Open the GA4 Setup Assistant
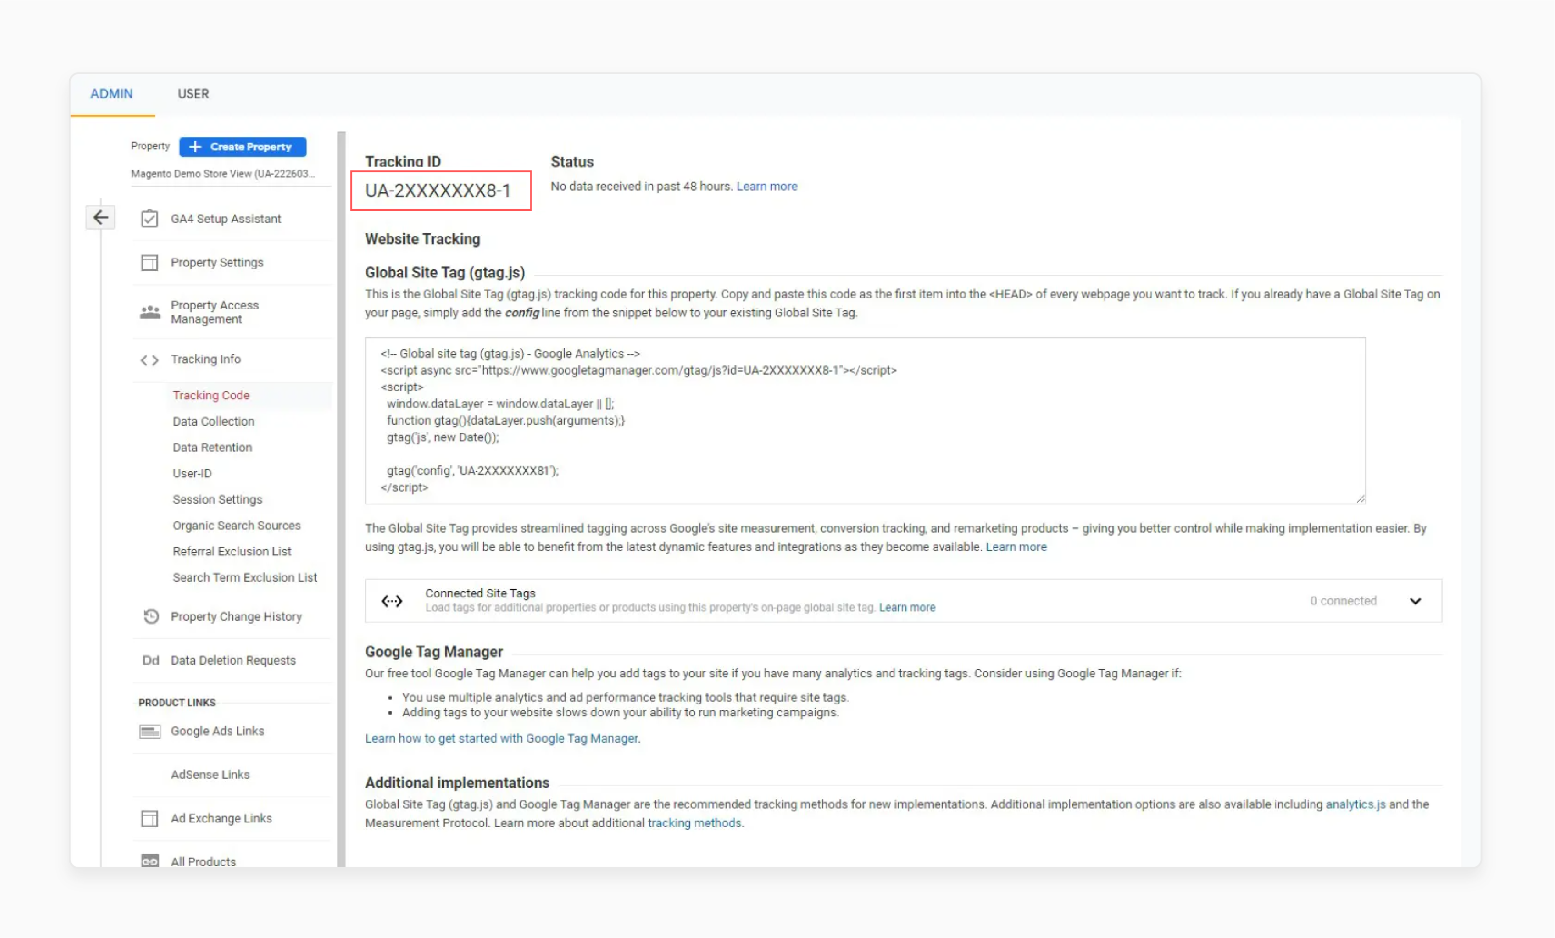The height and width of the screenshot is (938, 1555). (149, 218)
